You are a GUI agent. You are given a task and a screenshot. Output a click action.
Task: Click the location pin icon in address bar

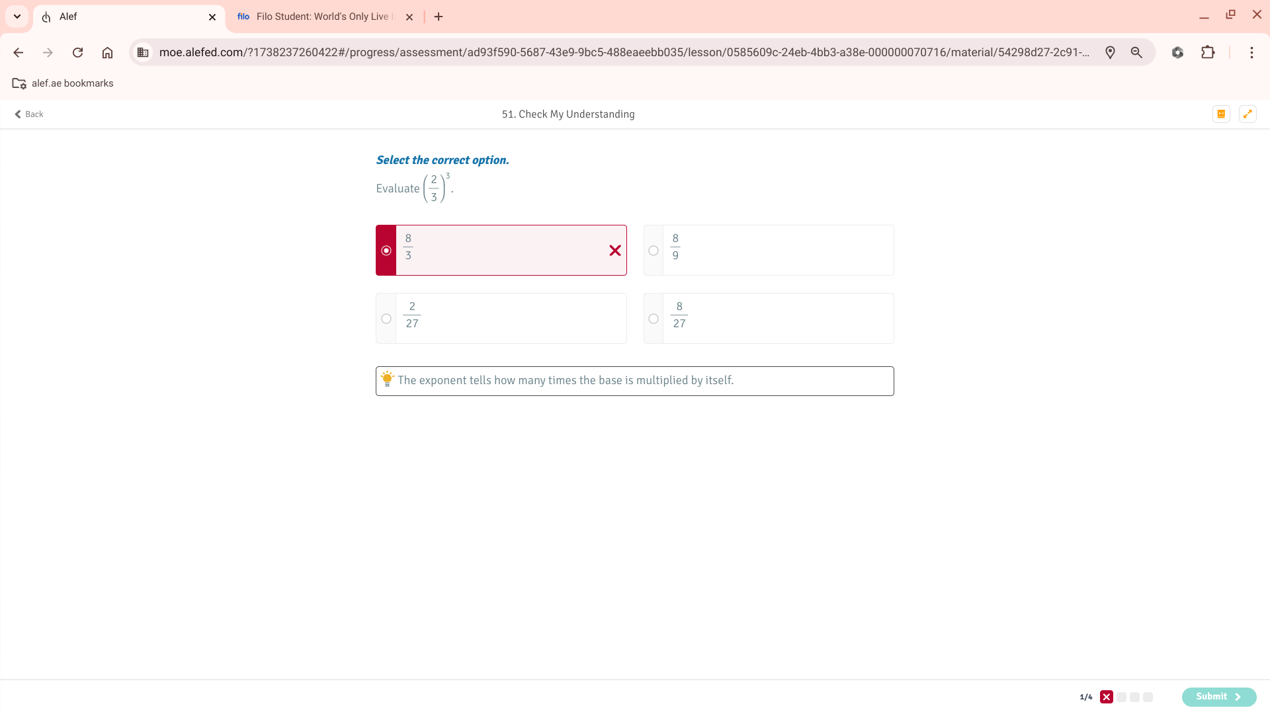click(x=1110, y=52)
